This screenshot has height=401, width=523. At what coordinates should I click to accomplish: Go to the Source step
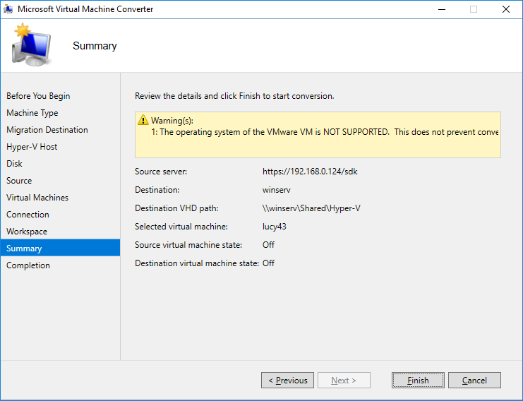[x=19, y=181]
